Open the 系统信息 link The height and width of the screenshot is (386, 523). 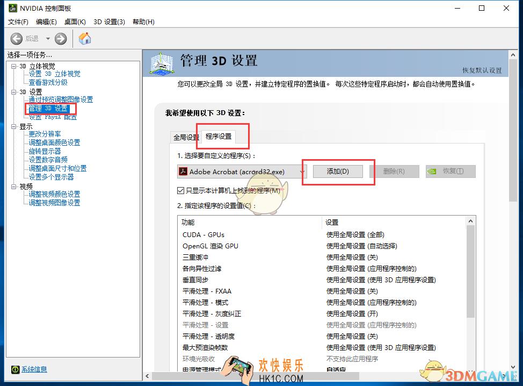(x=34, y=369)
